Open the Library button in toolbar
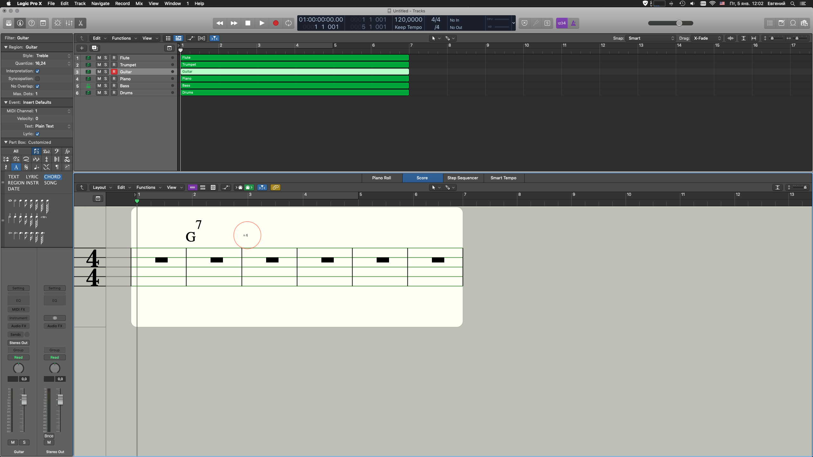The height and width of the screenshot is (457, 813). coord(9,23)
